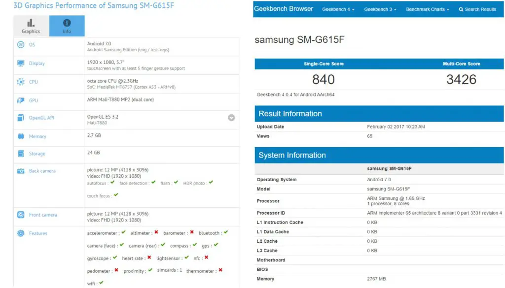Click the compass check mark
Image resolution: width=505 pixels, height=288 pixels.
(195, 245)
